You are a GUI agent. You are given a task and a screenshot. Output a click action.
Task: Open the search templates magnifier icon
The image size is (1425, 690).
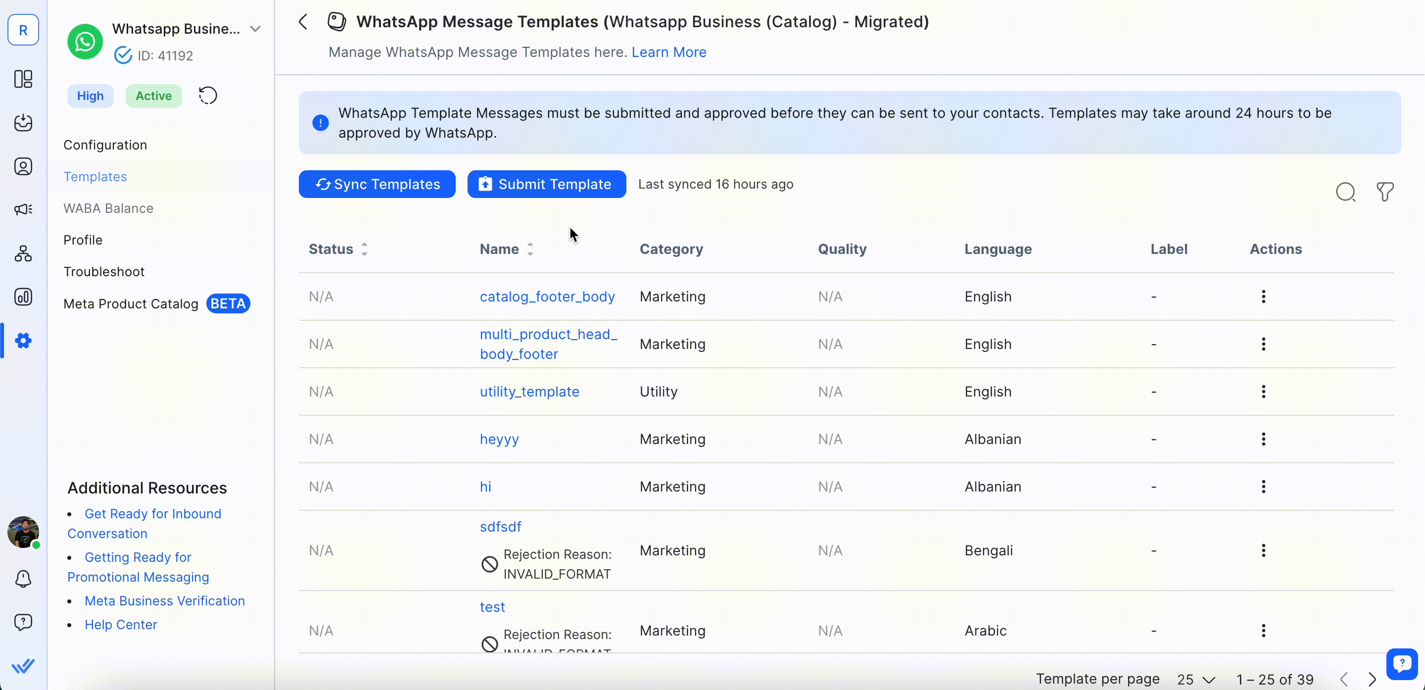pos(1345,192)
